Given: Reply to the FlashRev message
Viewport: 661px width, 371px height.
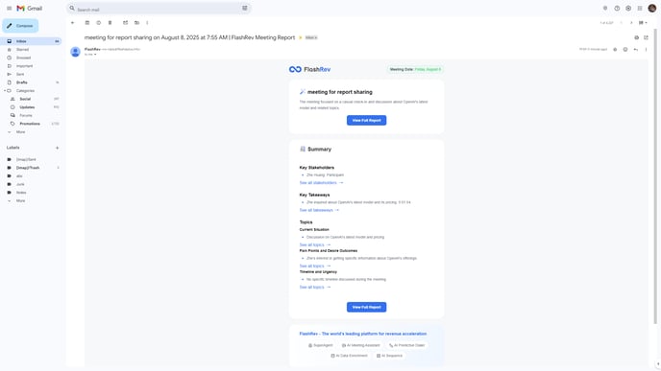Looking at the screenshot, I should 636,50.
